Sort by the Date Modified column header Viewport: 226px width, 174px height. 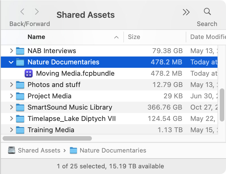207,37
